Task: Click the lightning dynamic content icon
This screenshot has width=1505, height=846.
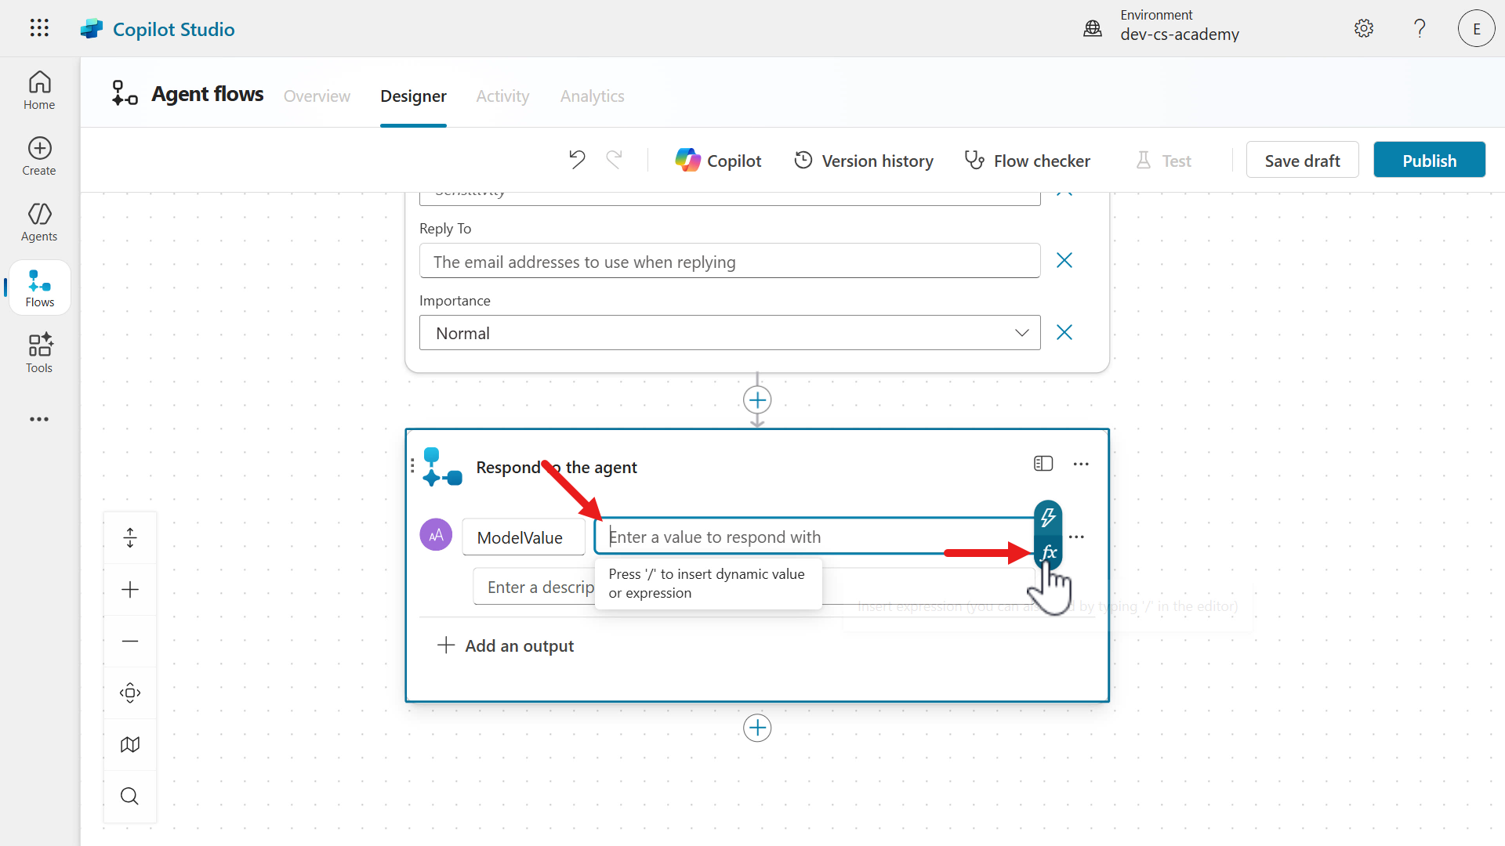Action: point(1048,517)
